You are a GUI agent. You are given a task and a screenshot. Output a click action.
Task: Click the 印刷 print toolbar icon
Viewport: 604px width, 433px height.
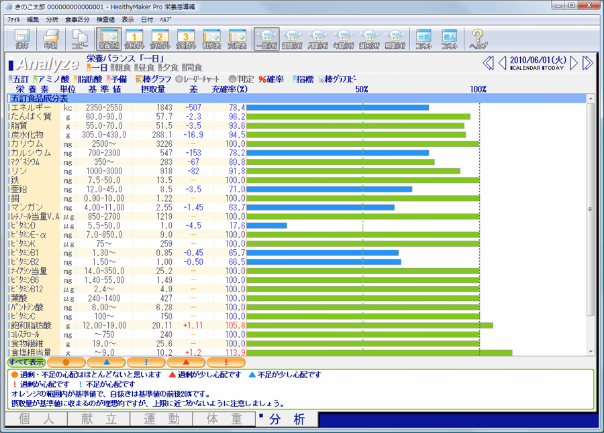[51, 39]
